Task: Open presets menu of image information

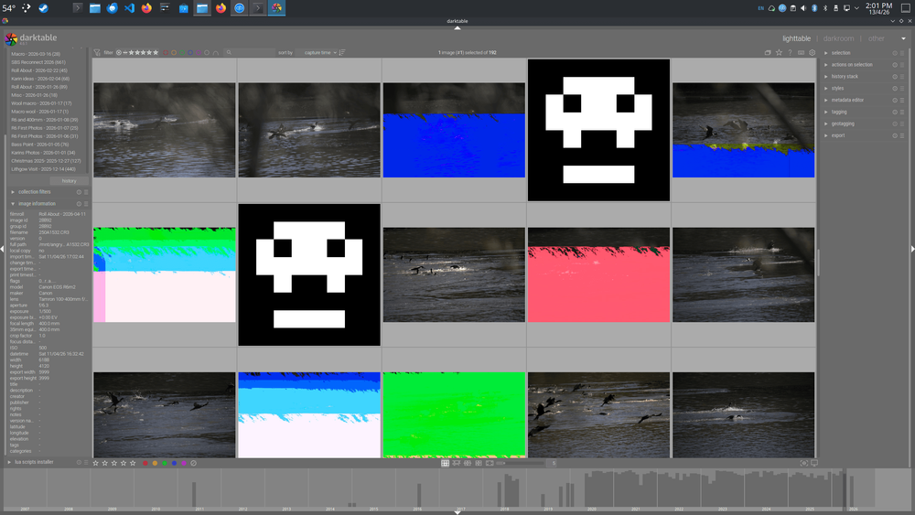Action: tap(86, 204)
